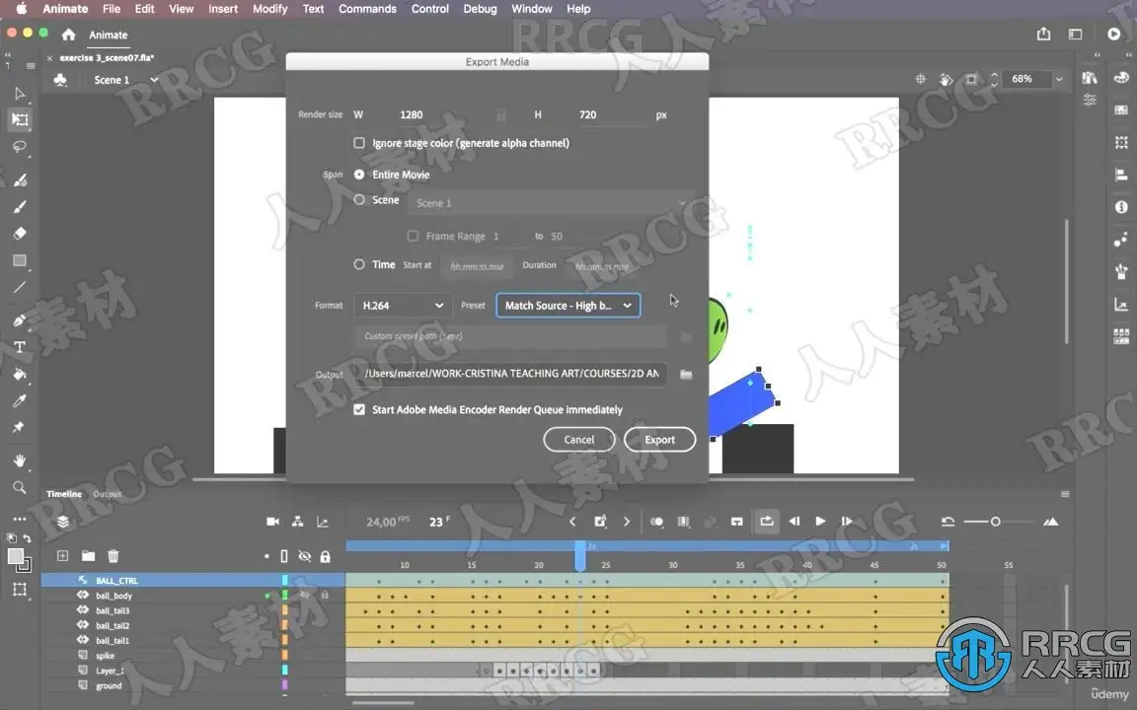Toggle lock all layers icon
Image resolution: width=1137 pixels, height=710 pixels.
tap(326, 556)
